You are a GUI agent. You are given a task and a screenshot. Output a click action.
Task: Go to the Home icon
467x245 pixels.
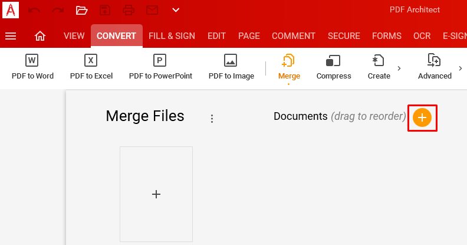coord(40,36)
